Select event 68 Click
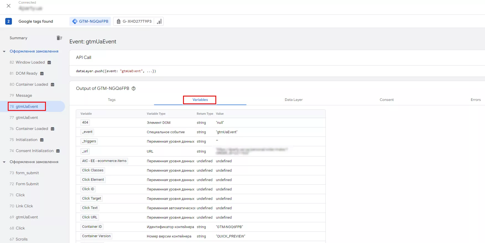 (17, 228)
